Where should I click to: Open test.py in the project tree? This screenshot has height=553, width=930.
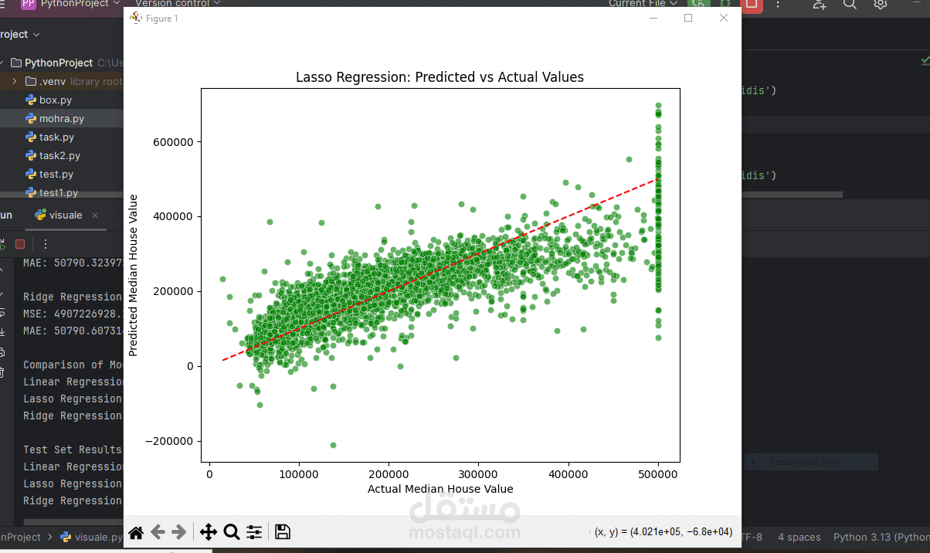56,174
